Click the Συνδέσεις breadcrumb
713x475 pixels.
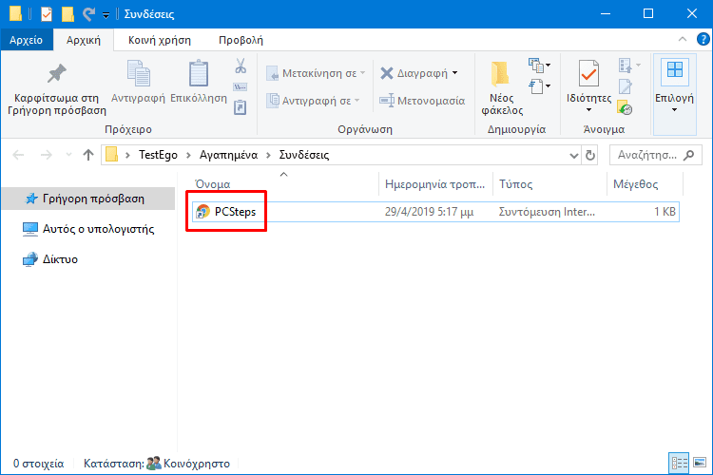tap(304, 155)
